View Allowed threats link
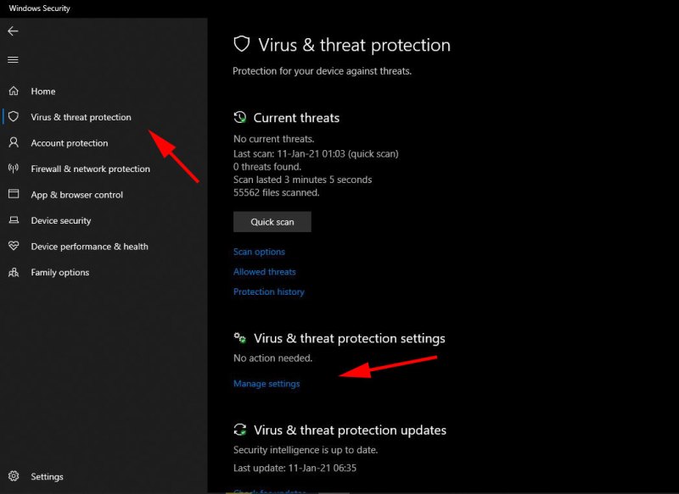679x494 pixels. click(x=265, y=271)
